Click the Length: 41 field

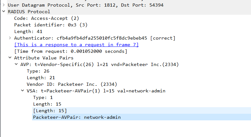click(28, 31)
